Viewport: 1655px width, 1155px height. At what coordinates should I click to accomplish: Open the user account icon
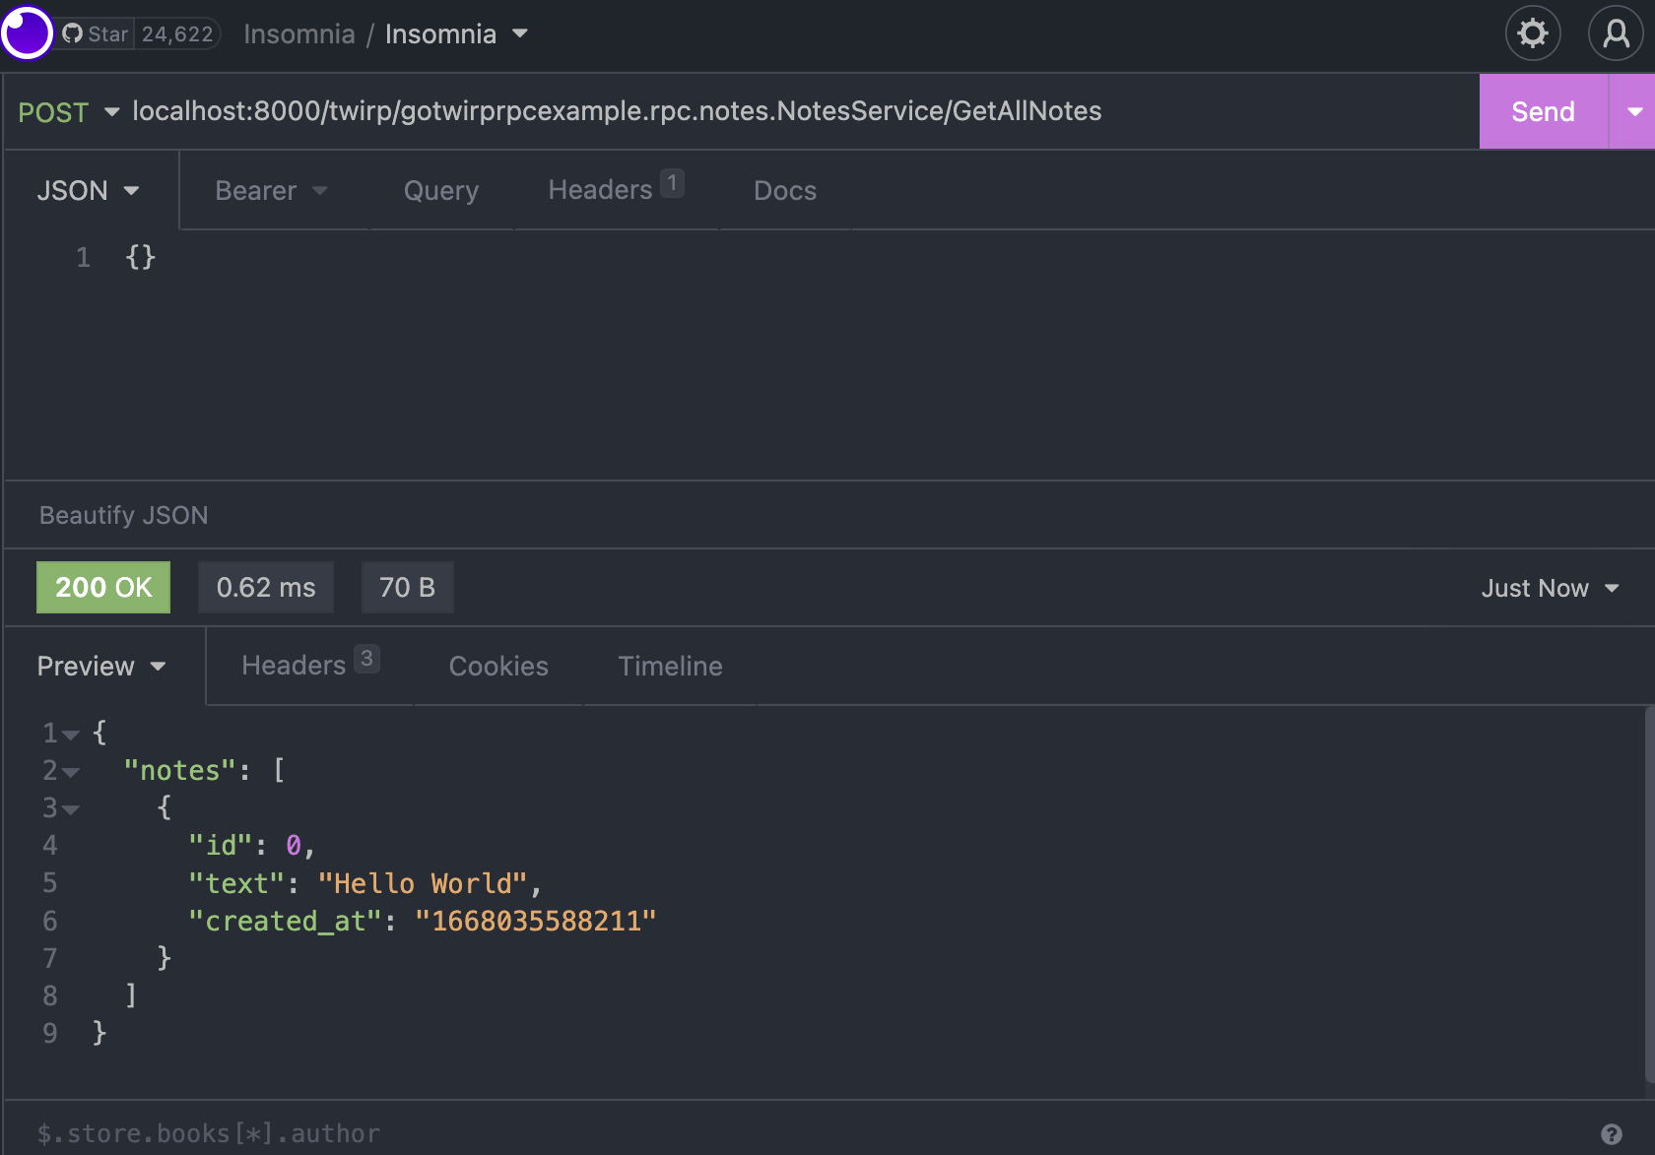1616,33
